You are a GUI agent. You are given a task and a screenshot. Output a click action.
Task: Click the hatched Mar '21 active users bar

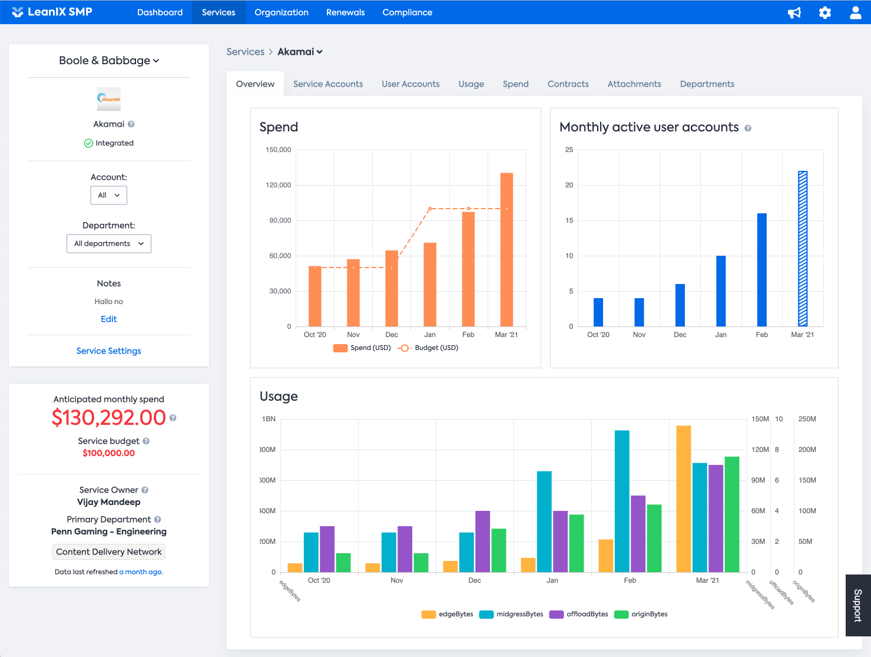pos(803,249)
